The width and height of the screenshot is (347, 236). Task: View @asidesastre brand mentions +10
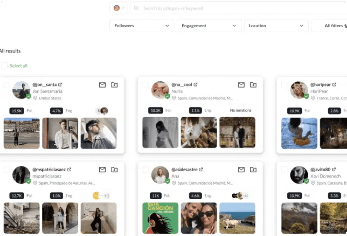point(240,196)
